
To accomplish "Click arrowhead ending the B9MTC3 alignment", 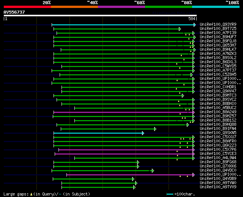I will [183, 96].
